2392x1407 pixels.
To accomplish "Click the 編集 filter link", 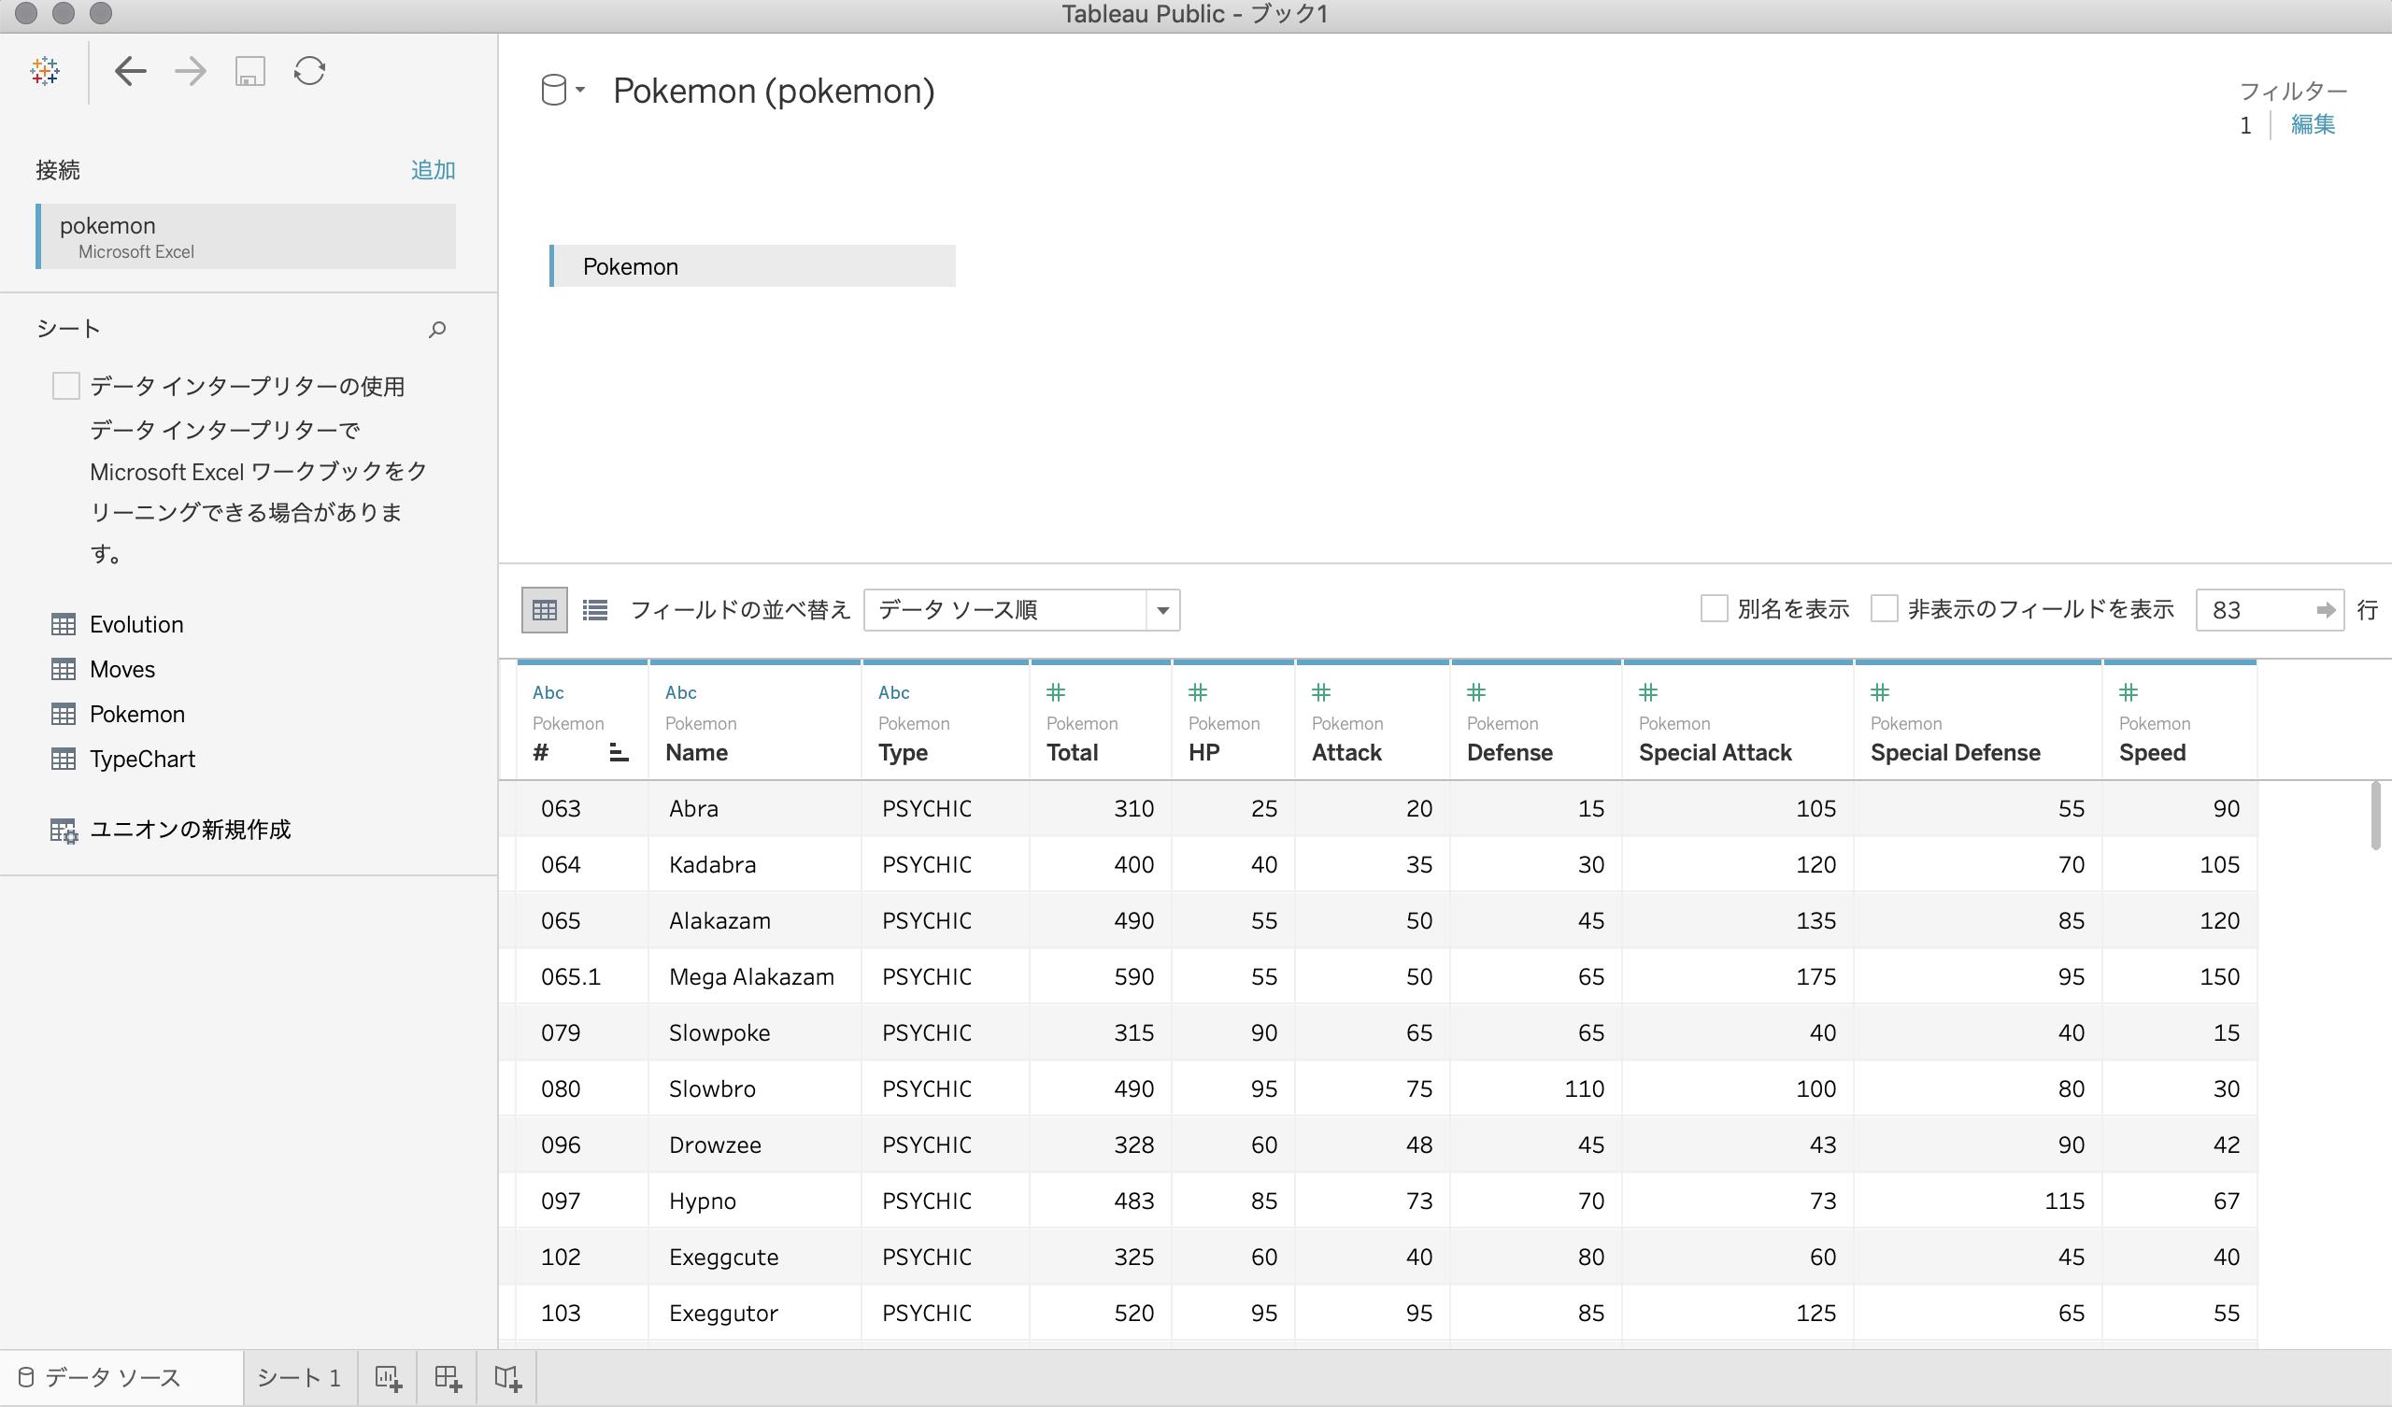I will point(2313,124).
